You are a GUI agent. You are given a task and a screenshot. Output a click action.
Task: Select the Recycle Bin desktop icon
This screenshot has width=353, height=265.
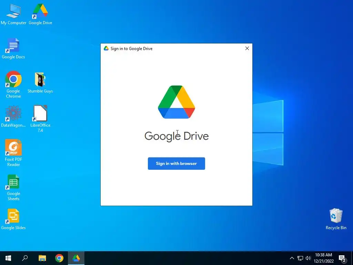coord(336,219)
